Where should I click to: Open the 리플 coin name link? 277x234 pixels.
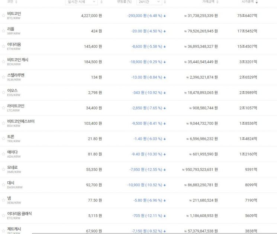(x=11, y=29)
